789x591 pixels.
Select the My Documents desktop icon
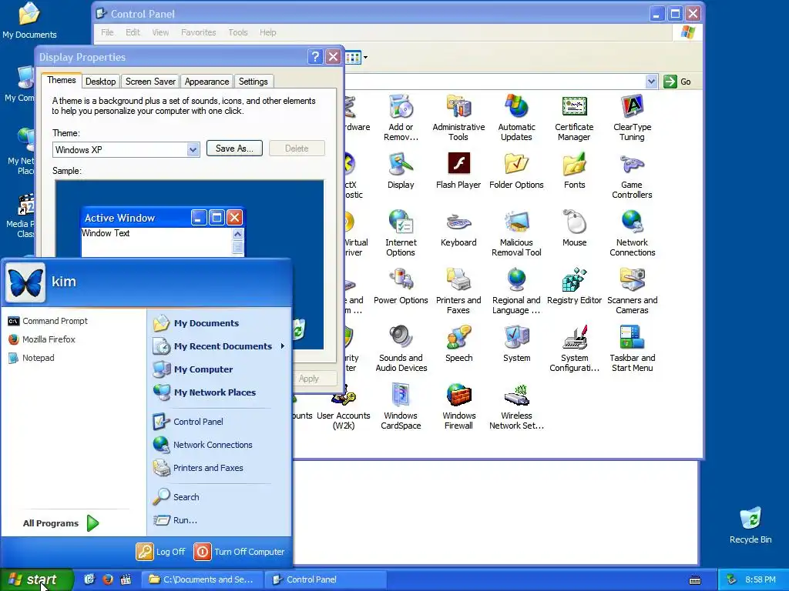click(29, 20)
